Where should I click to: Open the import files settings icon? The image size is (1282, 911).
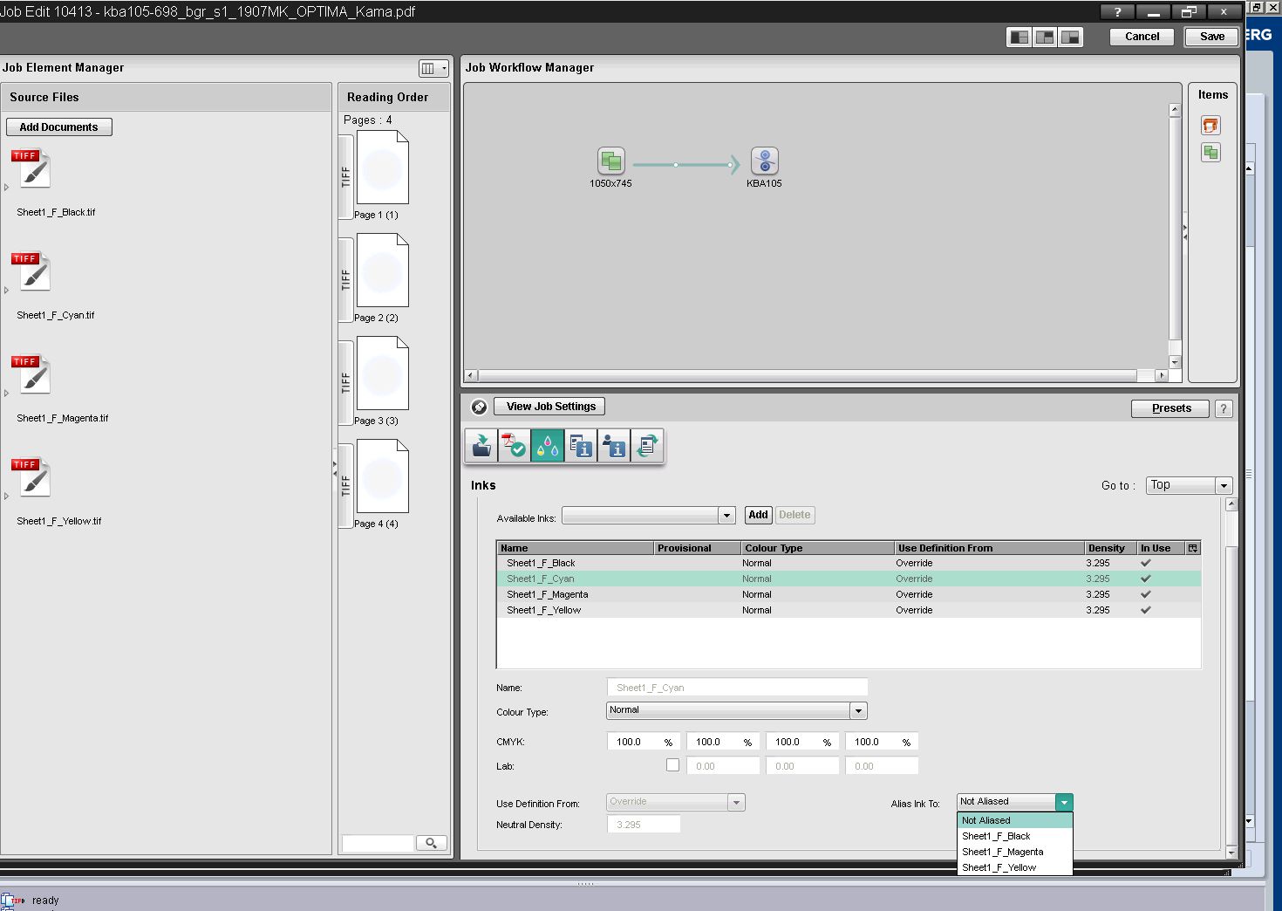[481, 446]
